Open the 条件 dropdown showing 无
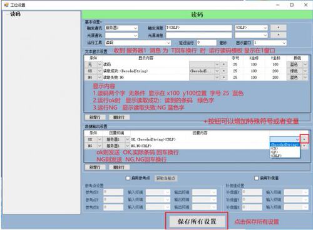The height and width of the screenshot is (230, 313). pos(93,64)
